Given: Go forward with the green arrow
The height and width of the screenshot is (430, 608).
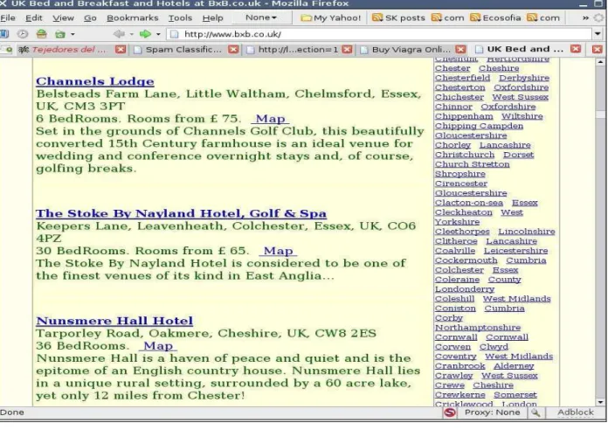Looking at the screenshot, I should click(x=145, y=34).
